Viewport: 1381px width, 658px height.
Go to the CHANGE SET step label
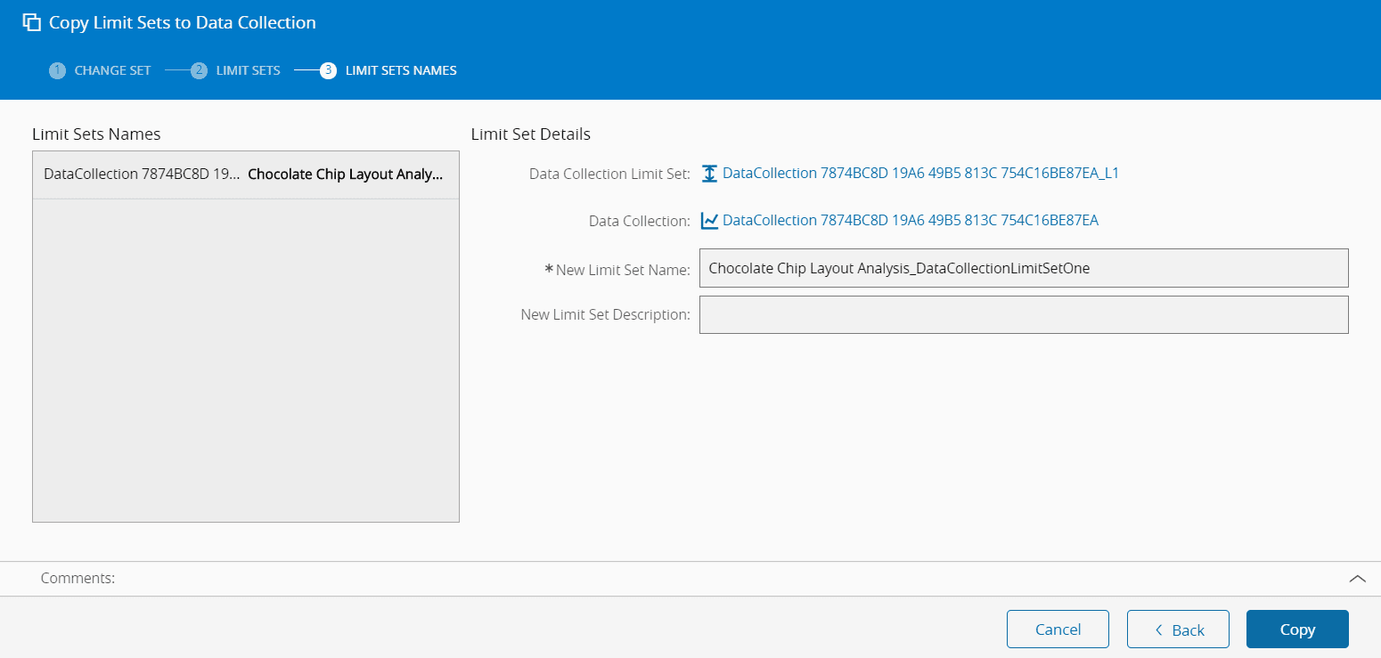point(112,70)
